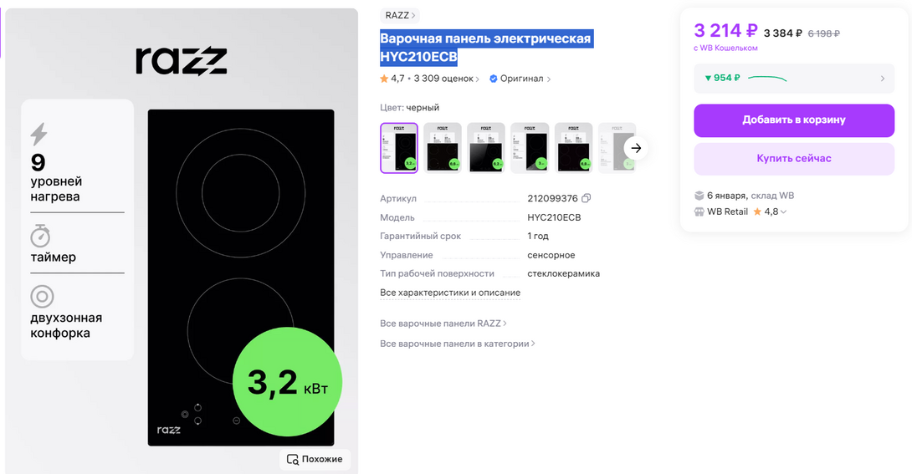This screenshot has width=912, height=474.
Task: Show next thumbnails with arrow button
Action: point(636,148)
